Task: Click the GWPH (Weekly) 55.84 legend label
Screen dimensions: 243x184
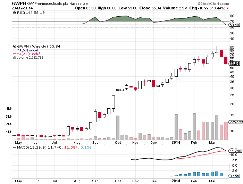Action: (x=39, y=46)
